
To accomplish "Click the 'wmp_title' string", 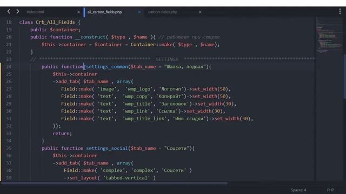I will pyautogui.click(x=138, y=104).
